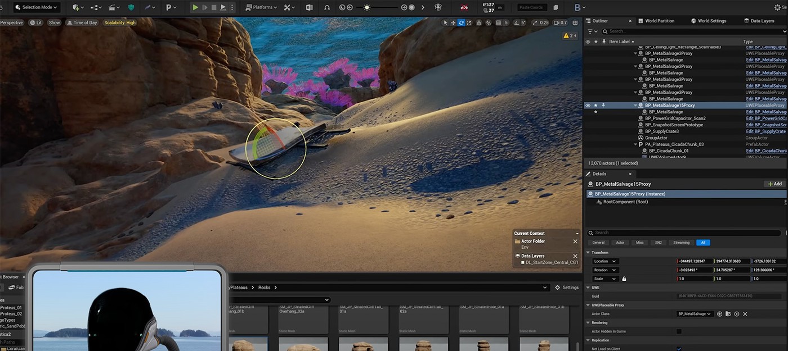Open the Rotation coordinate-type dropdown

pos(606,270)
